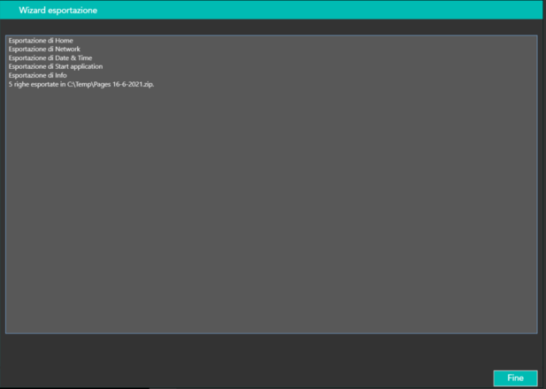Click the word 'Info' in the log

coord(61,76)
